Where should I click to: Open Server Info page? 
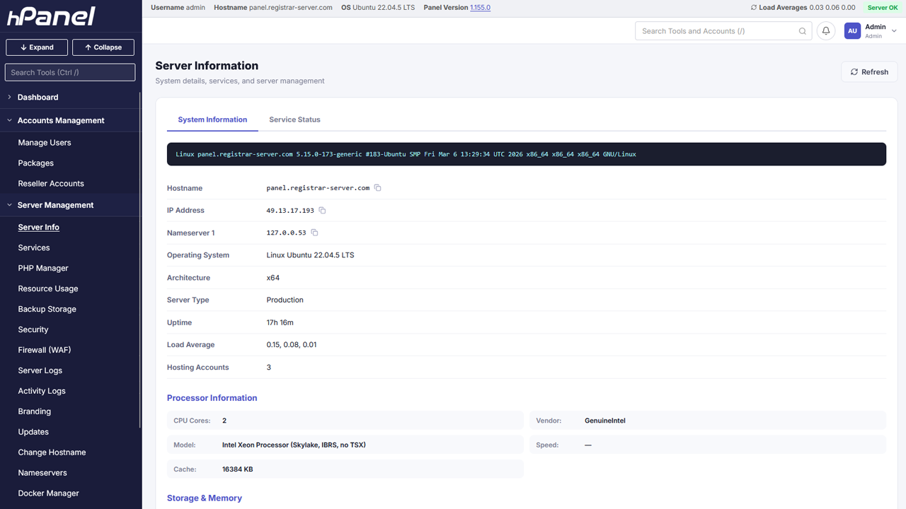click(39, 228)
